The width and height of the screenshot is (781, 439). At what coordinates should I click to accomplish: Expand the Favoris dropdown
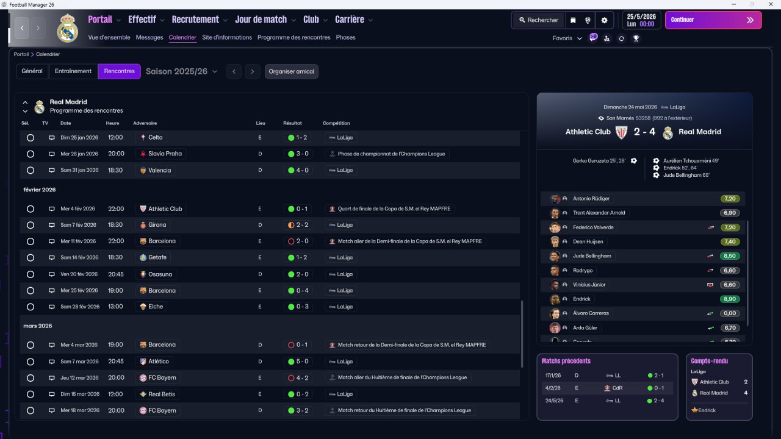(x=567, y=38)
